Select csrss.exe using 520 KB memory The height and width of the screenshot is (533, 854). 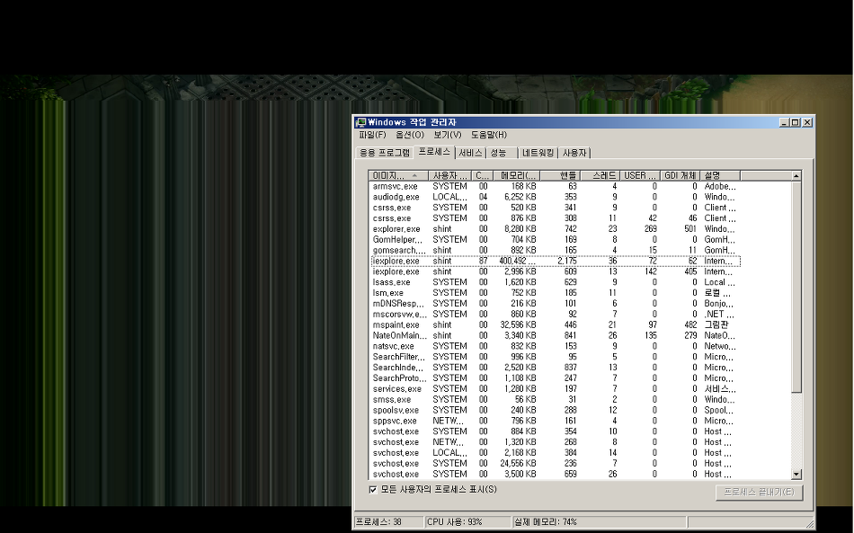(x=555, y=208)
